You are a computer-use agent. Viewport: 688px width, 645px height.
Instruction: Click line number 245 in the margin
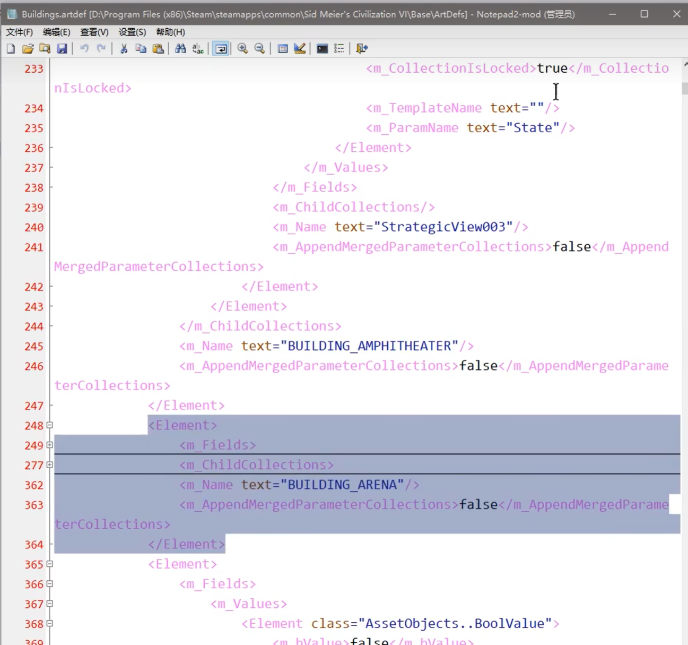[x=34, y=347]
